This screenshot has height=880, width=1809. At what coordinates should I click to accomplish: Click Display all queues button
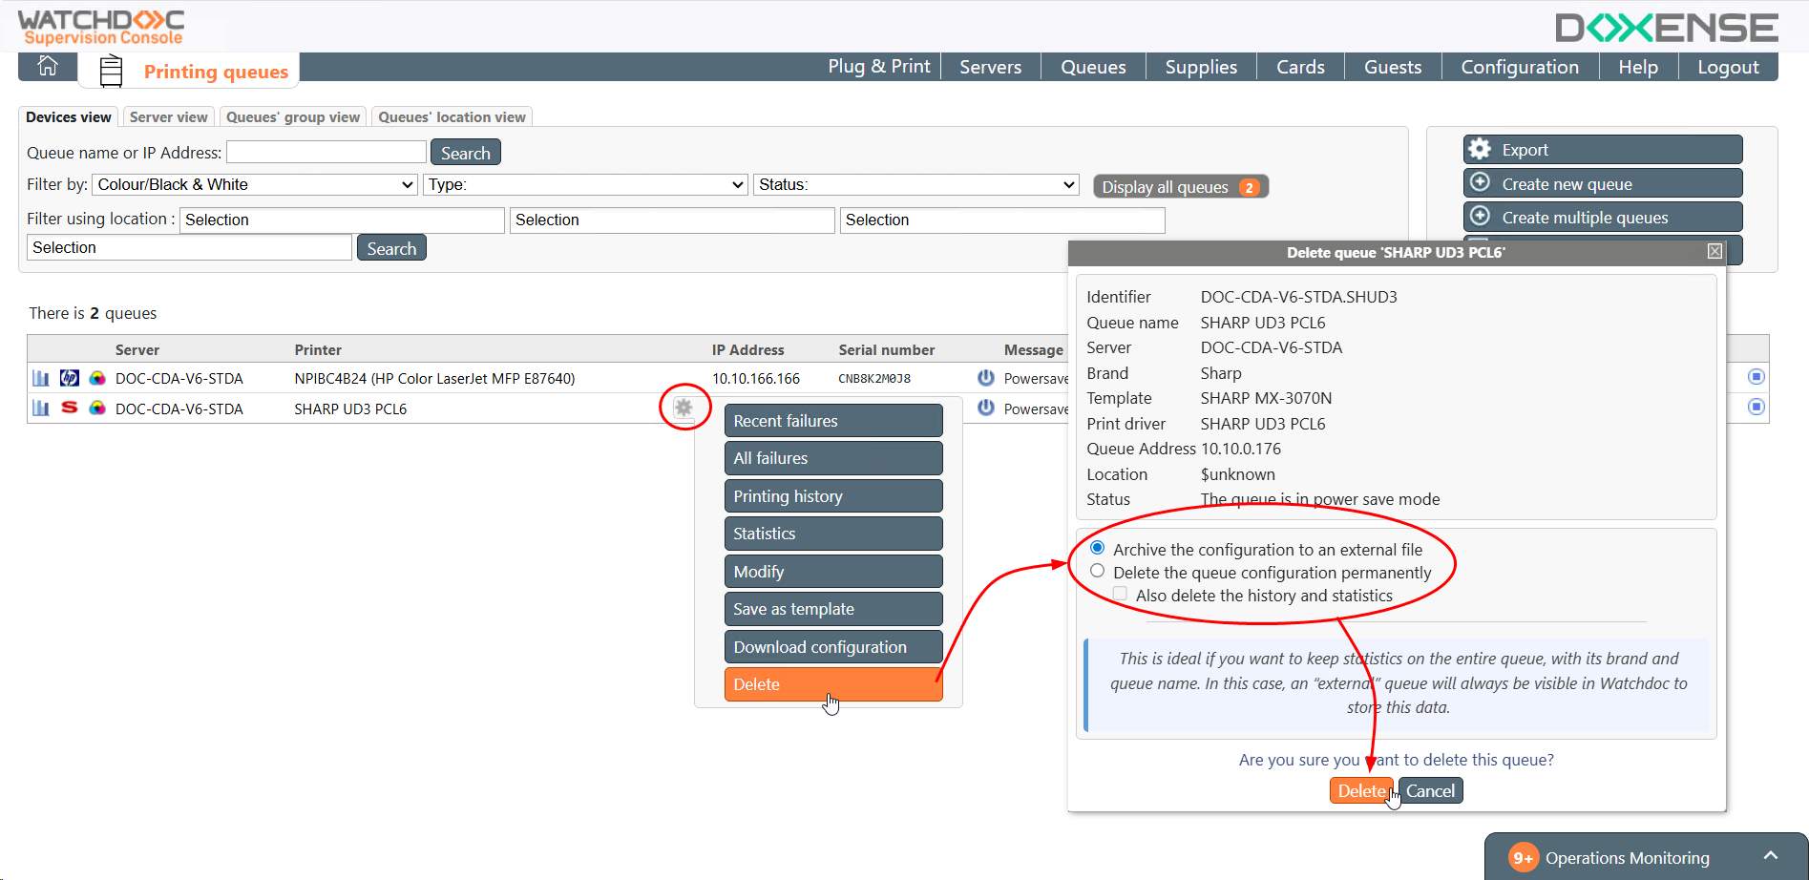tap(1181, 187)
